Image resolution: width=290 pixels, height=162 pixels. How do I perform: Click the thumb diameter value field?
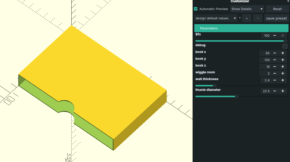click(x=266, y=91)
